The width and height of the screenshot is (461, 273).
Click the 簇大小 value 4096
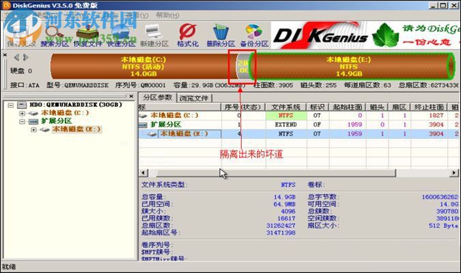(288, 211)
